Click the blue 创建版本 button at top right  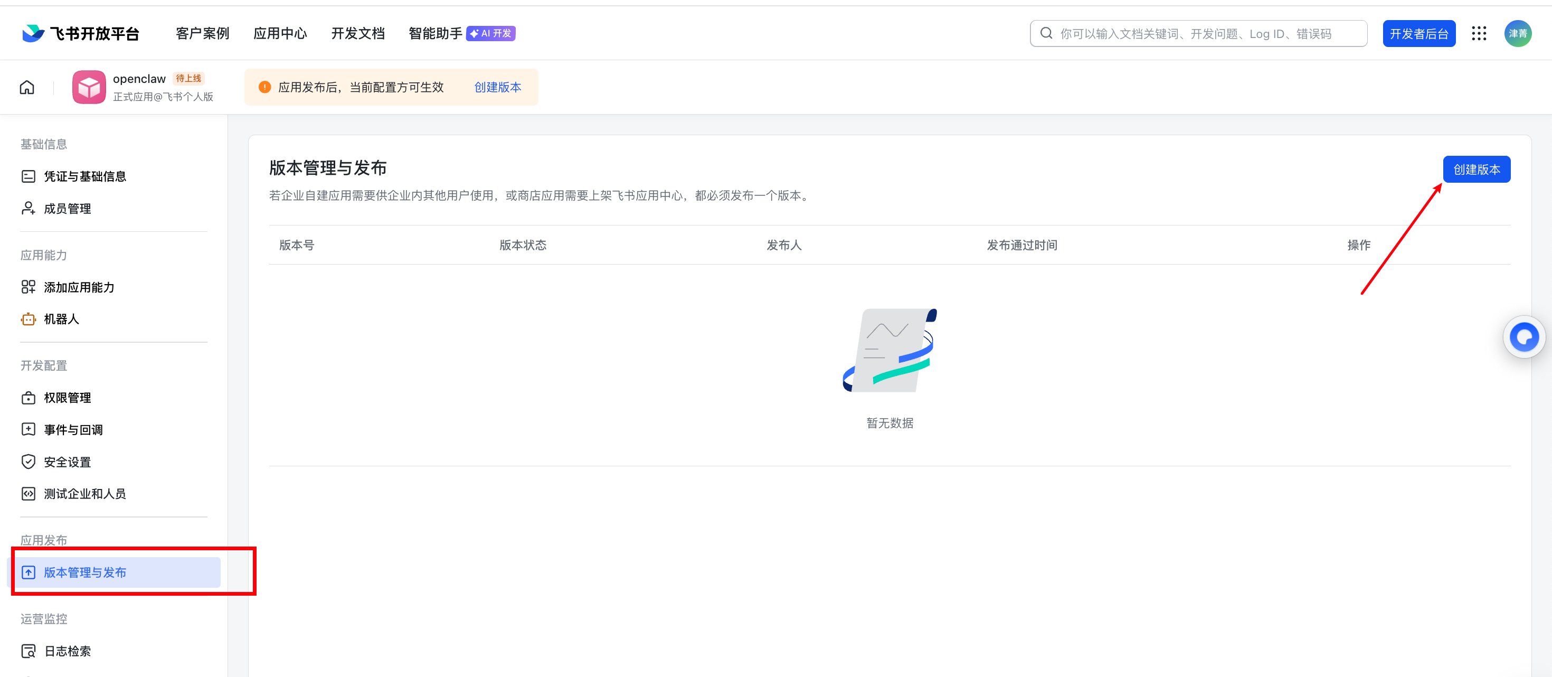pyautogui.click(x=1477, y=170)
